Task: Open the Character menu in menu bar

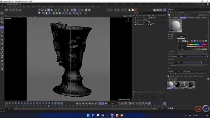Action: point(51,7)
